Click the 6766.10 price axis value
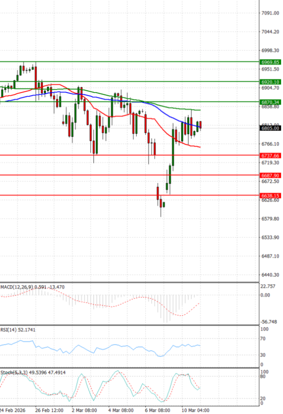This screenshot has height=414, width=283. tap(270, 144)
